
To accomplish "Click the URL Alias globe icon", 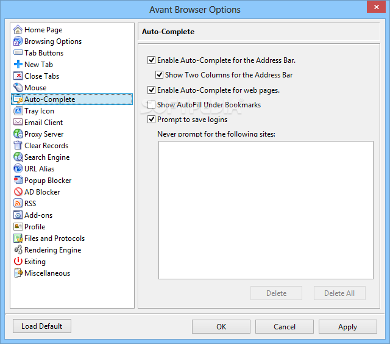I will pos(18,168).
